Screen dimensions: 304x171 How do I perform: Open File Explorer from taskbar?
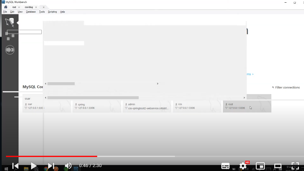pyautogui.click(x=26, y=169)
